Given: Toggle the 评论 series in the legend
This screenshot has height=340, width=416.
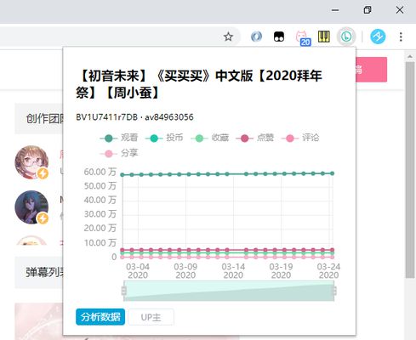Looking at the screenshot, I should pos(300,138).
